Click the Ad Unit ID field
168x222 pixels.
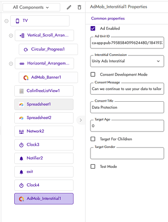[x=127, y=43]
